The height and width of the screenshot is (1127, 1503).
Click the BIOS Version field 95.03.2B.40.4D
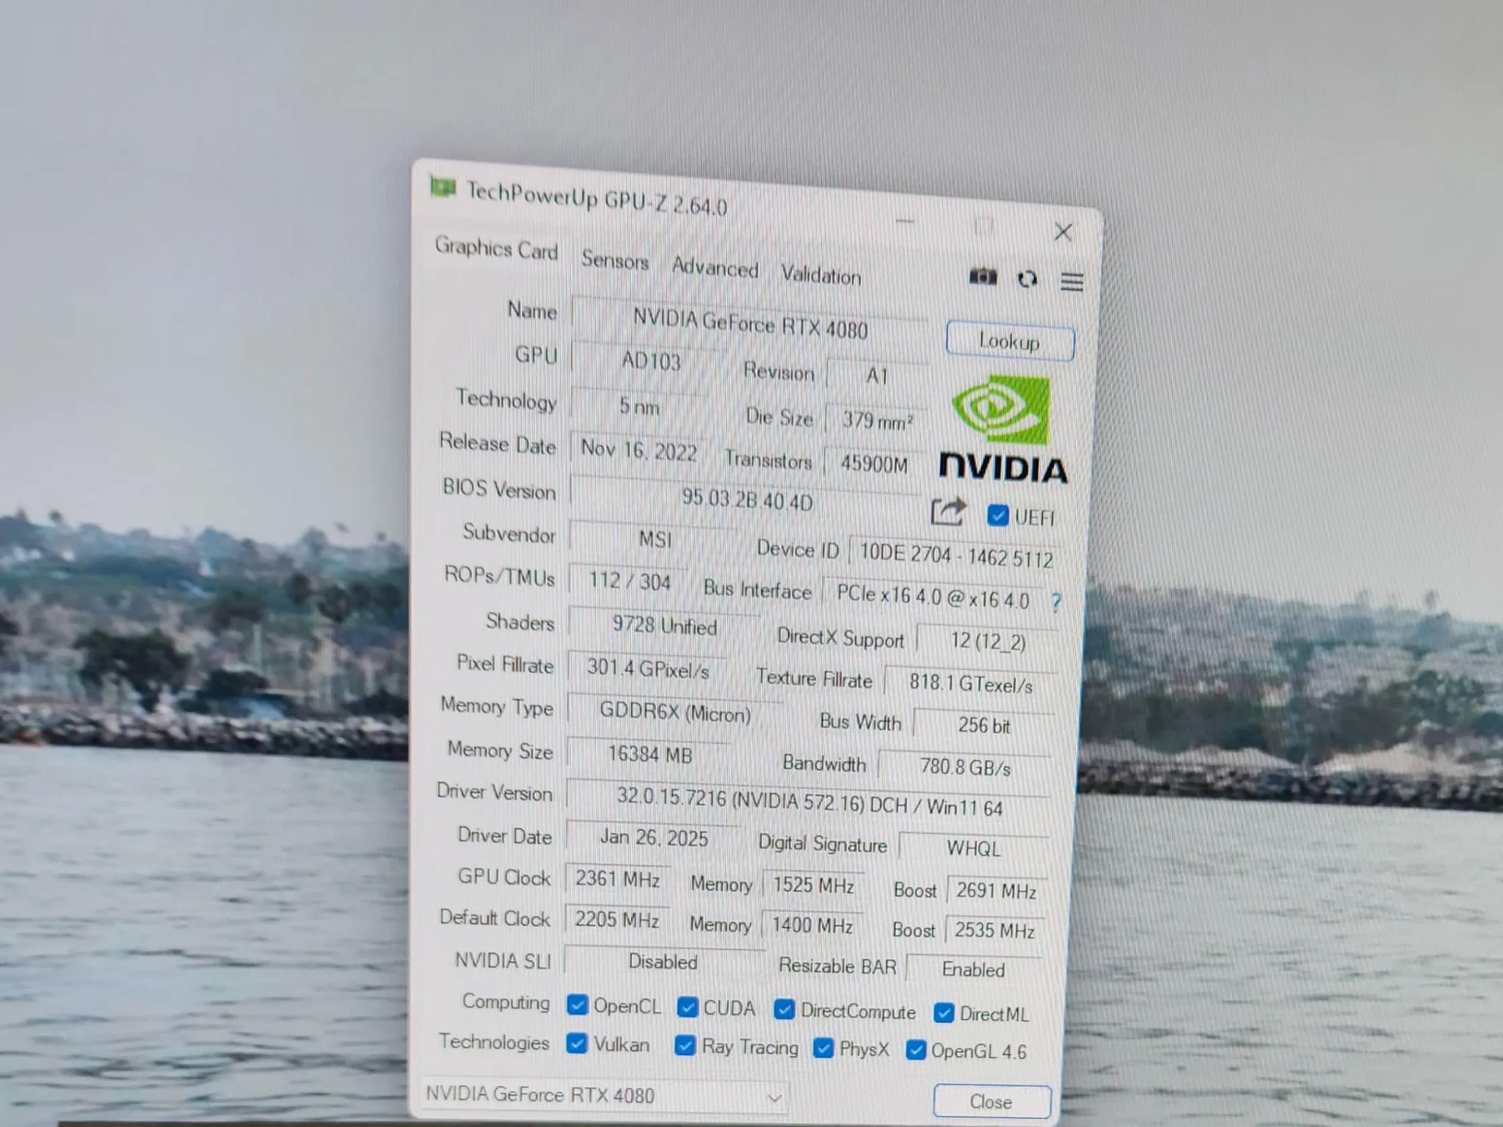[746, 500]
